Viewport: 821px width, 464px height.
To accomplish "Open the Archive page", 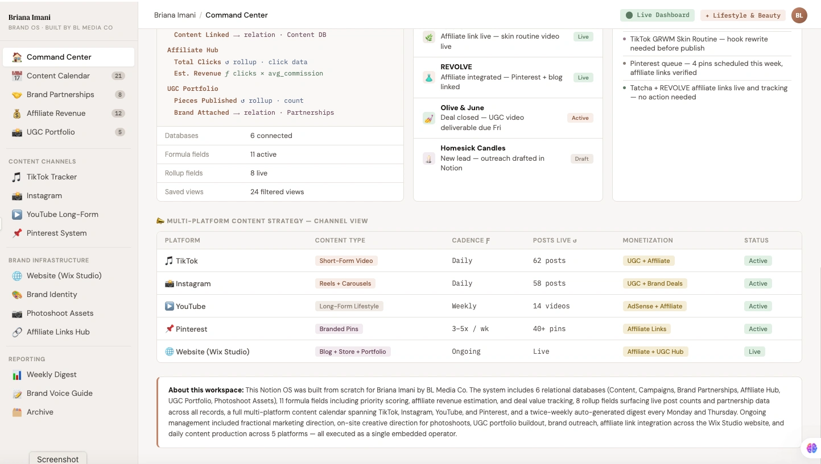I will click(x=40, y=412).
